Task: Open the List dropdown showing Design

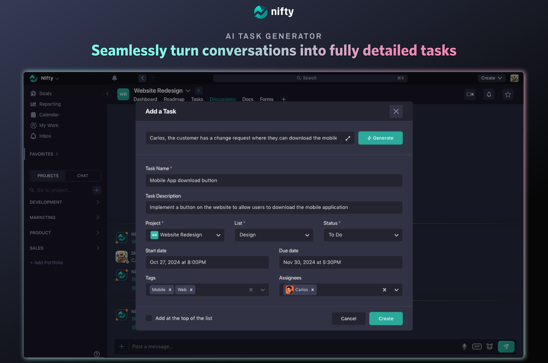Action: (274, 235)
